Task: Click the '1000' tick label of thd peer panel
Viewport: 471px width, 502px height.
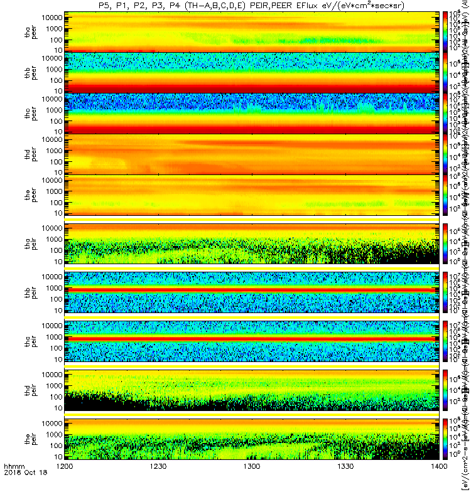Action: pos(54,151)
